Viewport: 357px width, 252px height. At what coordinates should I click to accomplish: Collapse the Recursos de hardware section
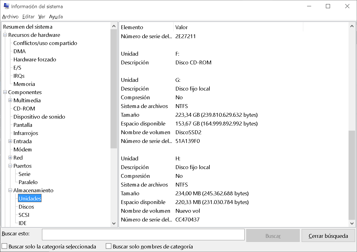point(5,35)
